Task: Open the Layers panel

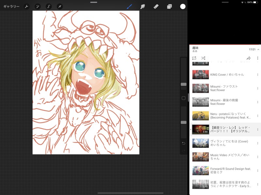Action: tap(169, 7)
